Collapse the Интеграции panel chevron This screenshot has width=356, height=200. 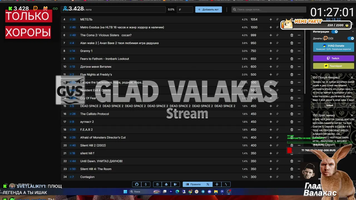pos(353,32)
